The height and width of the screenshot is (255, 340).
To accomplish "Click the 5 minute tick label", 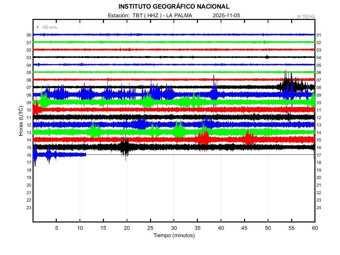I will pyautogui.click(x=56, y=228).
